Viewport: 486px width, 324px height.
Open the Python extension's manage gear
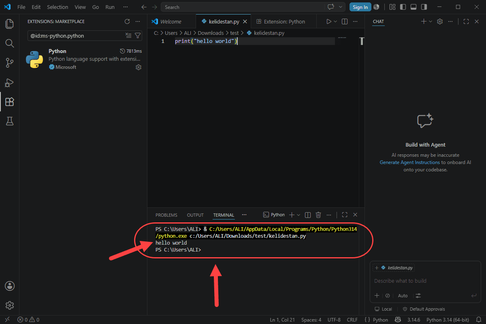pos(139,67)
